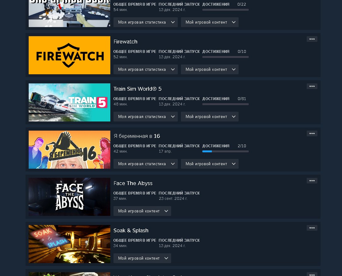Open three-dots menu for Train Sim World 5

pos(312,86)
